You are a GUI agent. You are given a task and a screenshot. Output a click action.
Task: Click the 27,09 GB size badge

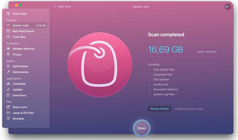pyautogui.click(x=41, y=25)
